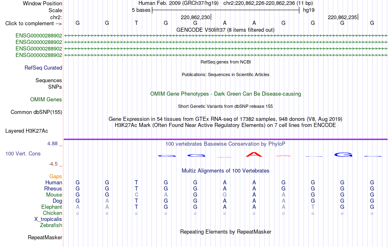The height and width of the screenshot is (247, 388).
Task: Click the 'Human Feb. 2009 (GRCh37/hg19)' title
Action: pyautogui.click(x=178, y=3)
